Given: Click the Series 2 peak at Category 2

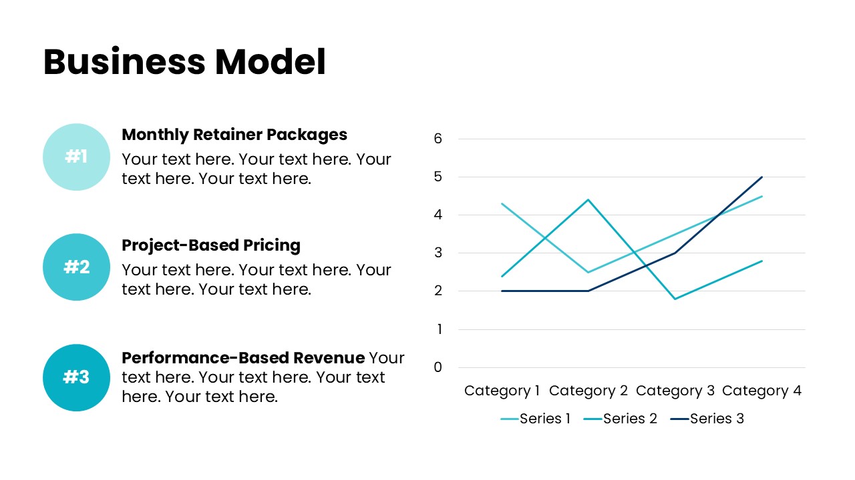Looking at the screenshot, I should pyautogui.click(x=588, y=200).
